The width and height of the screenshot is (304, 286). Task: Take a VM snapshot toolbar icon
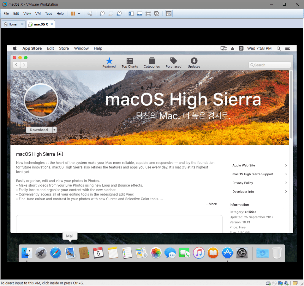(x=102, y=14)
